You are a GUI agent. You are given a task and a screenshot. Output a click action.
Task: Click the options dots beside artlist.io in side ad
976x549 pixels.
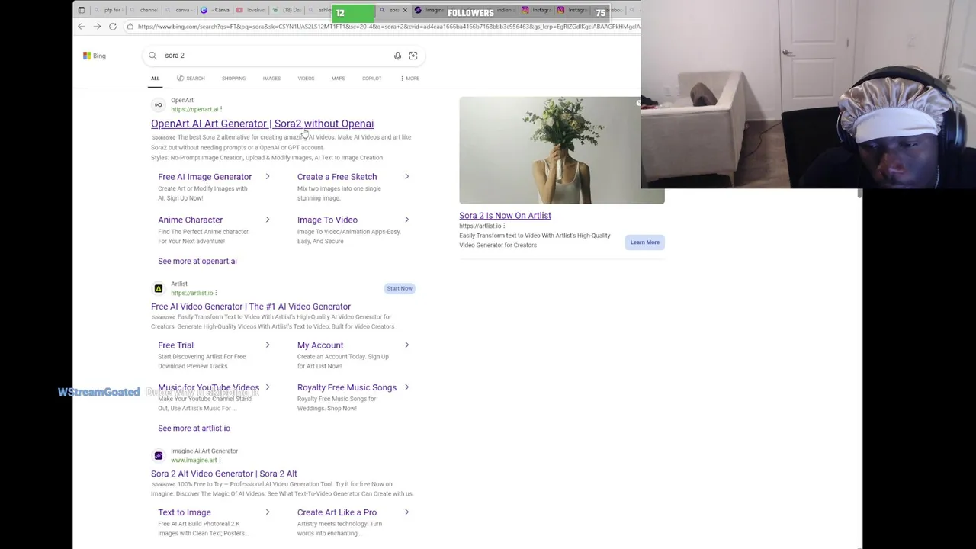504,226
